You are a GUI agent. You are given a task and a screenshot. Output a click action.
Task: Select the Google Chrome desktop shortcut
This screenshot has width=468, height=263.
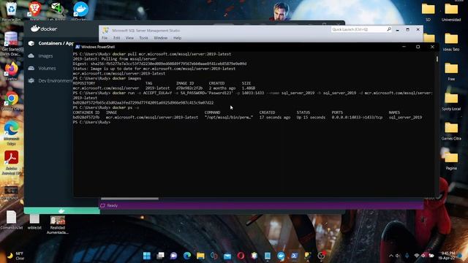click(12, 102)
